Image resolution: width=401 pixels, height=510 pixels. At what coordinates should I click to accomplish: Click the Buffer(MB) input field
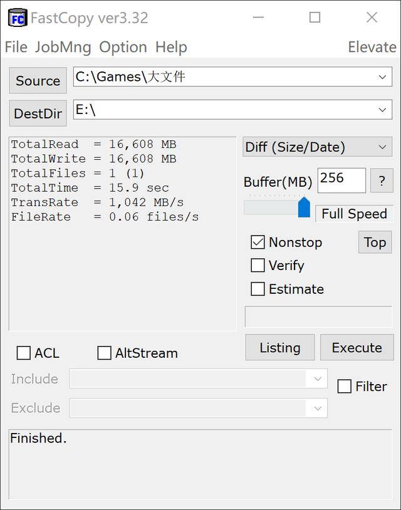[341, 180]
